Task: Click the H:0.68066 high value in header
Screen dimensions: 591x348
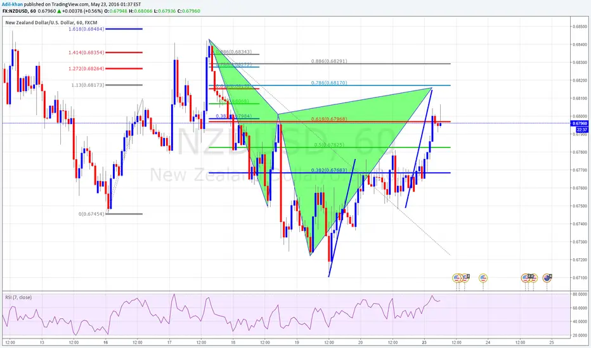Action: pos(141,11)
